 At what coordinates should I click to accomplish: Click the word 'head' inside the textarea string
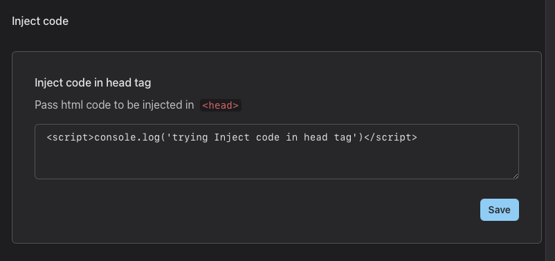tap(316, 137)
